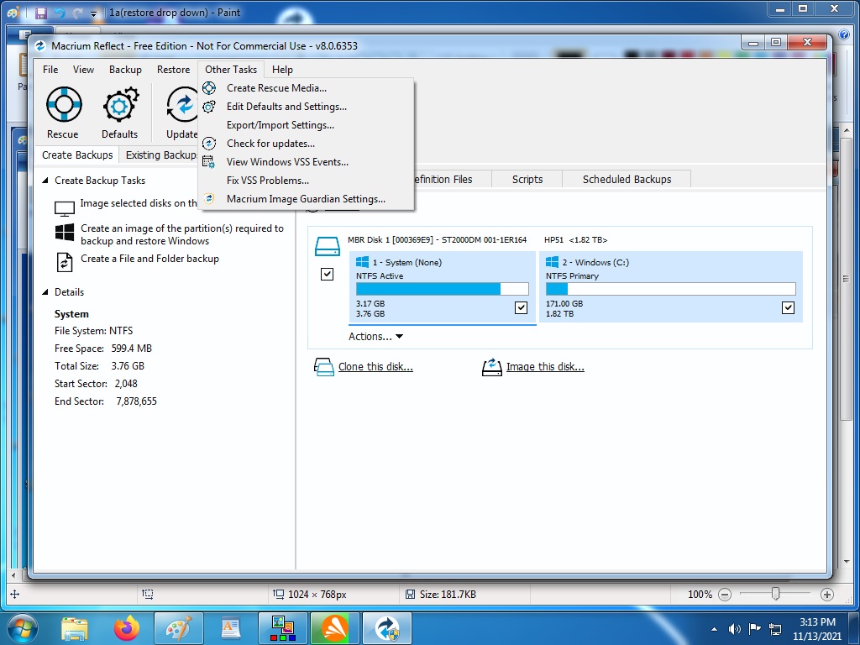Click the Clone this disk icon
The height and width of the screenshot is (645, 860).
pos(323,367)
